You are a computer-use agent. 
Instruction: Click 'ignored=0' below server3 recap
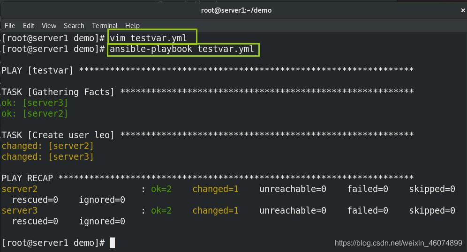(x=102, y=221)
